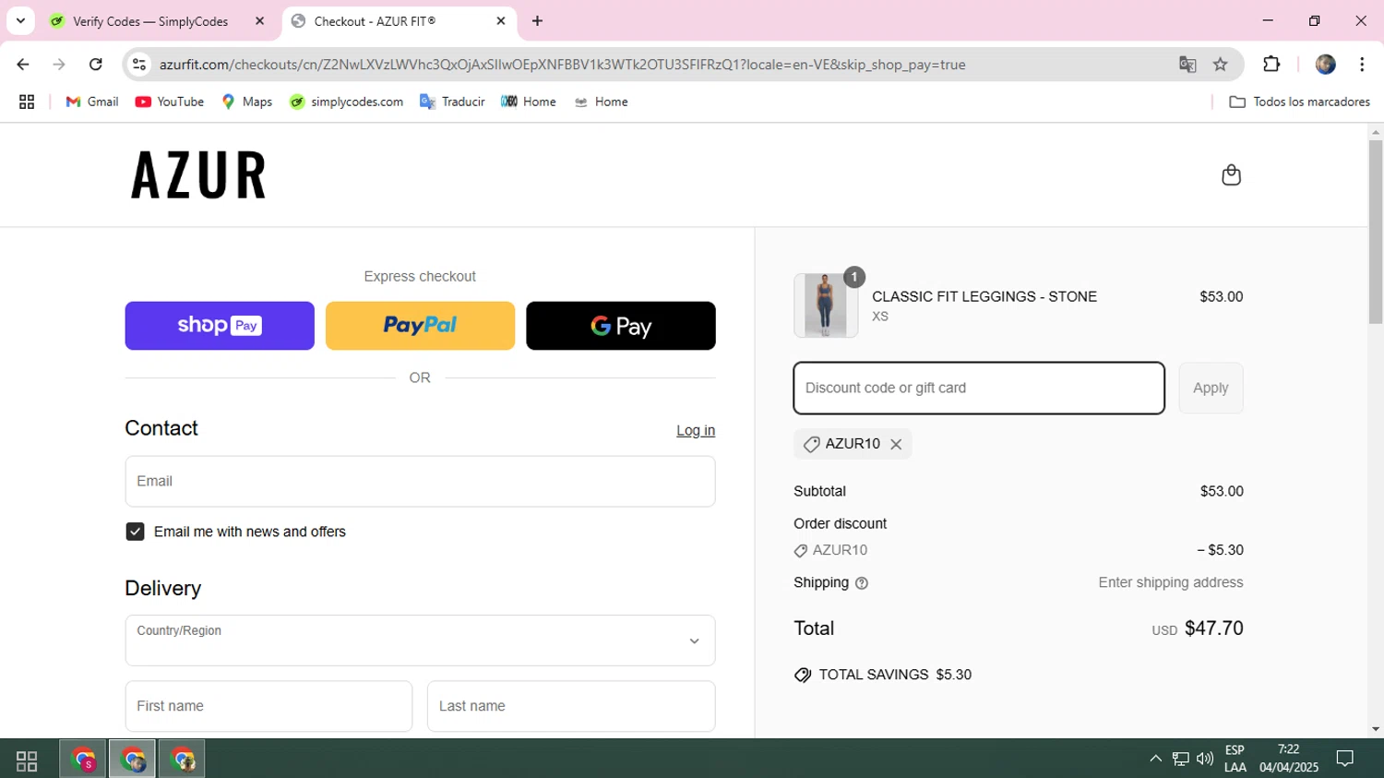Click the Shipping help question icon
The height and width of the screenshot is (778, 1384).
pyautogui.click(x=862, y=583)
